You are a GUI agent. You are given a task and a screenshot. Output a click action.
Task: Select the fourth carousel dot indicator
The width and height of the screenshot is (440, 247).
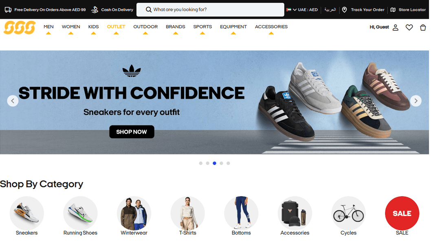click(221, 163)
